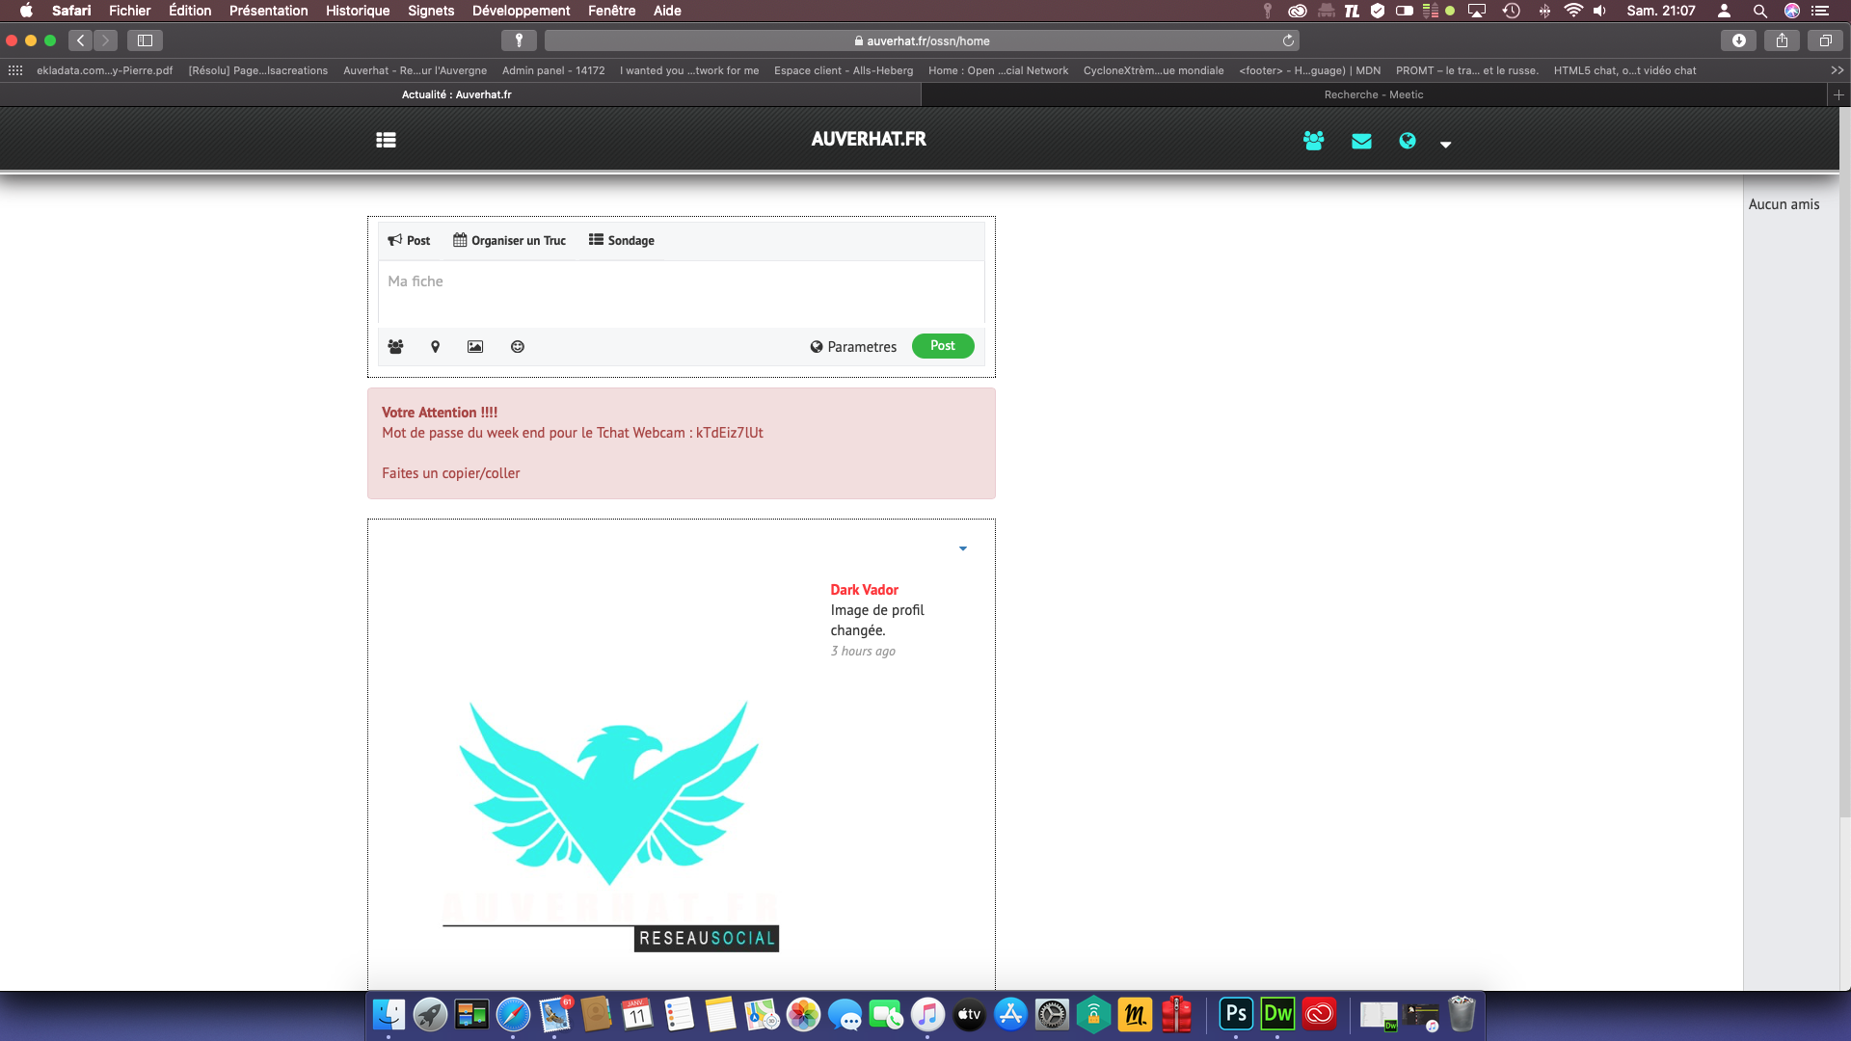This screenshot has width=1851, height=1041.
Task: Switch to the Sondage tab
Action: pyautogui.click(x=622, y=240)
